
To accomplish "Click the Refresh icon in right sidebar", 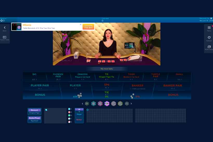I will pyautogui.click(x=209, y=37).
